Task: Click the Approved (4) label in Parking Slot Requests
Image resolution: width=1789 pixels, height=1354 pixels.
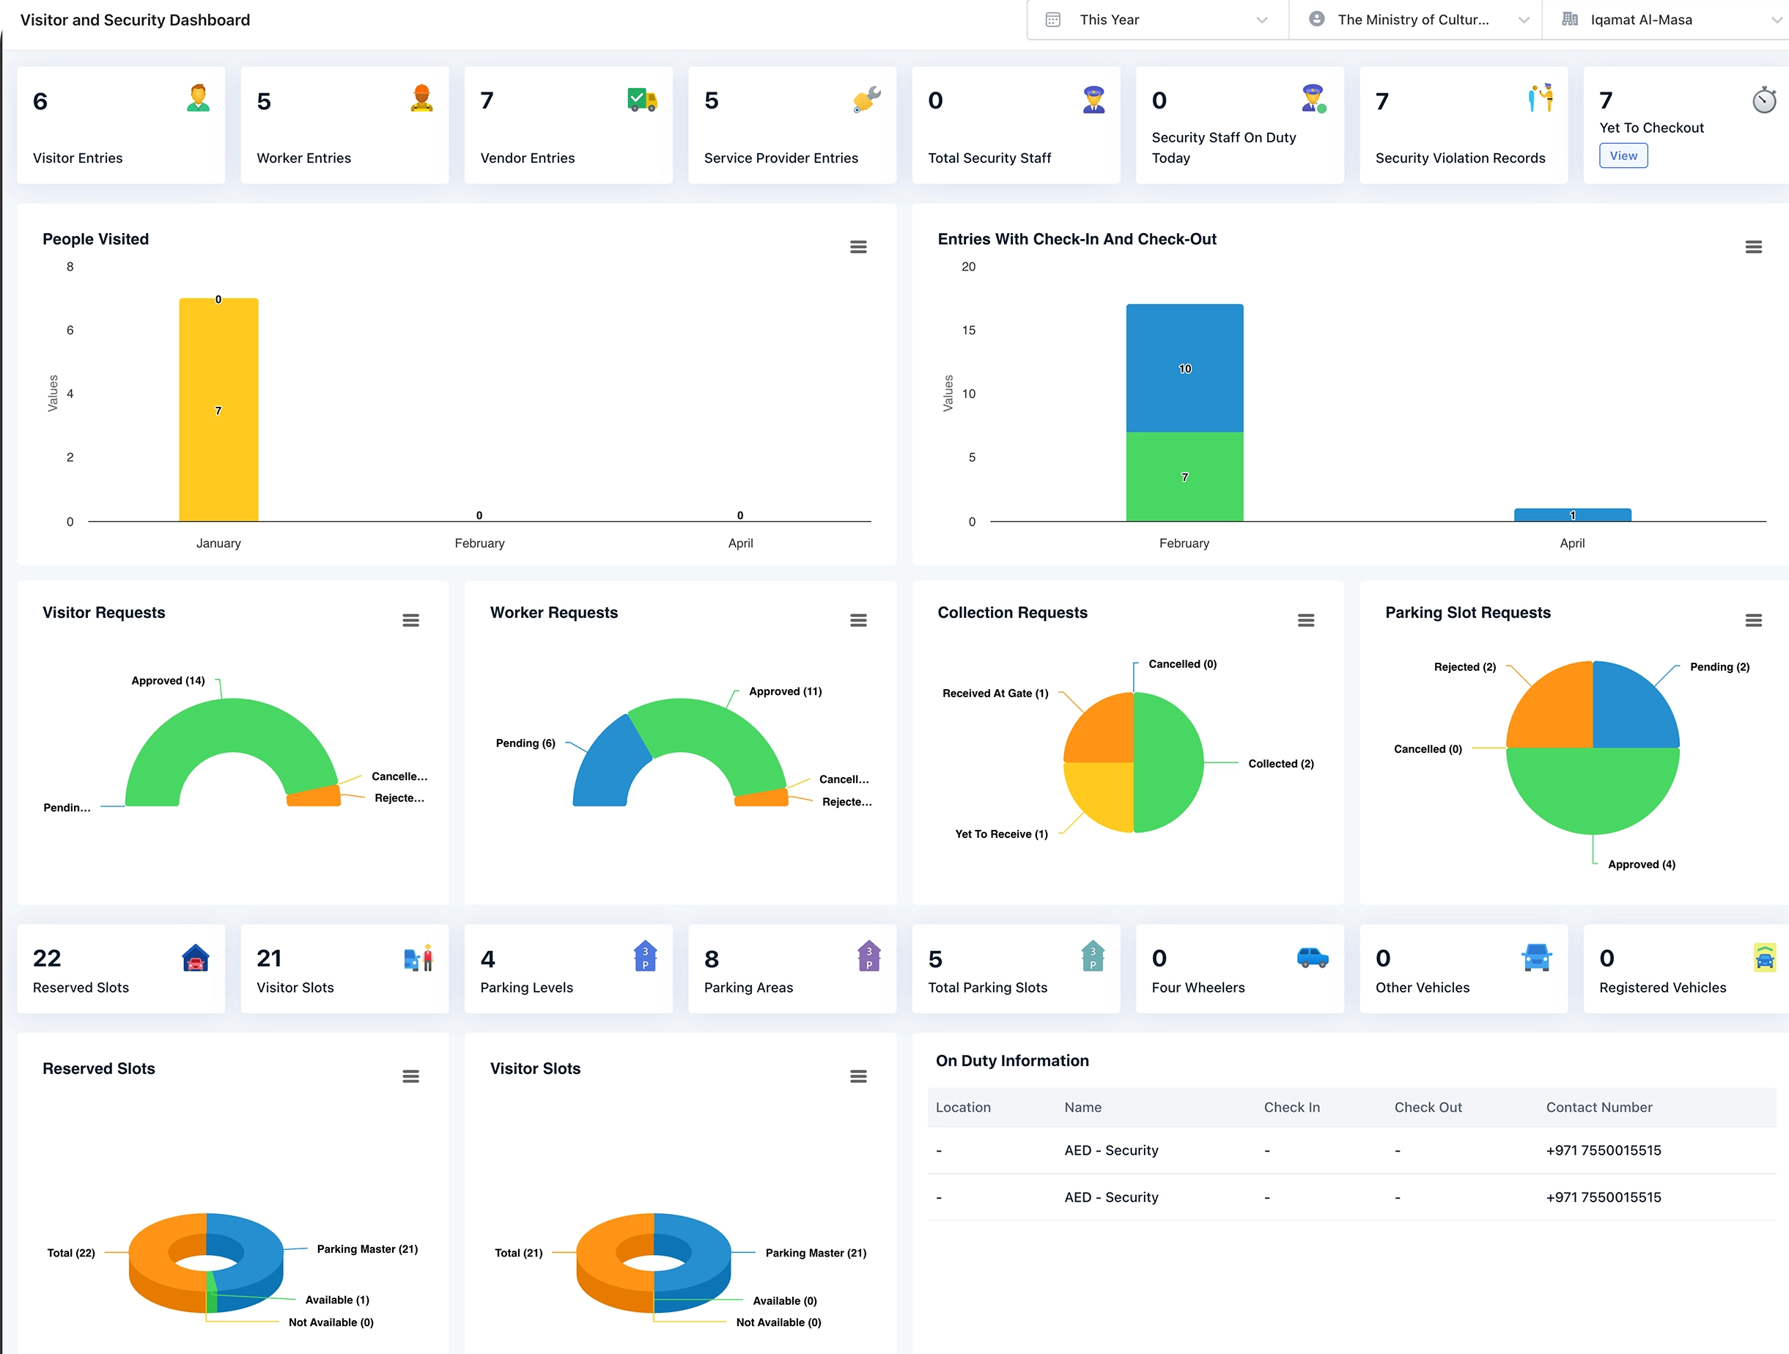Action: [x=1642, y=864]
